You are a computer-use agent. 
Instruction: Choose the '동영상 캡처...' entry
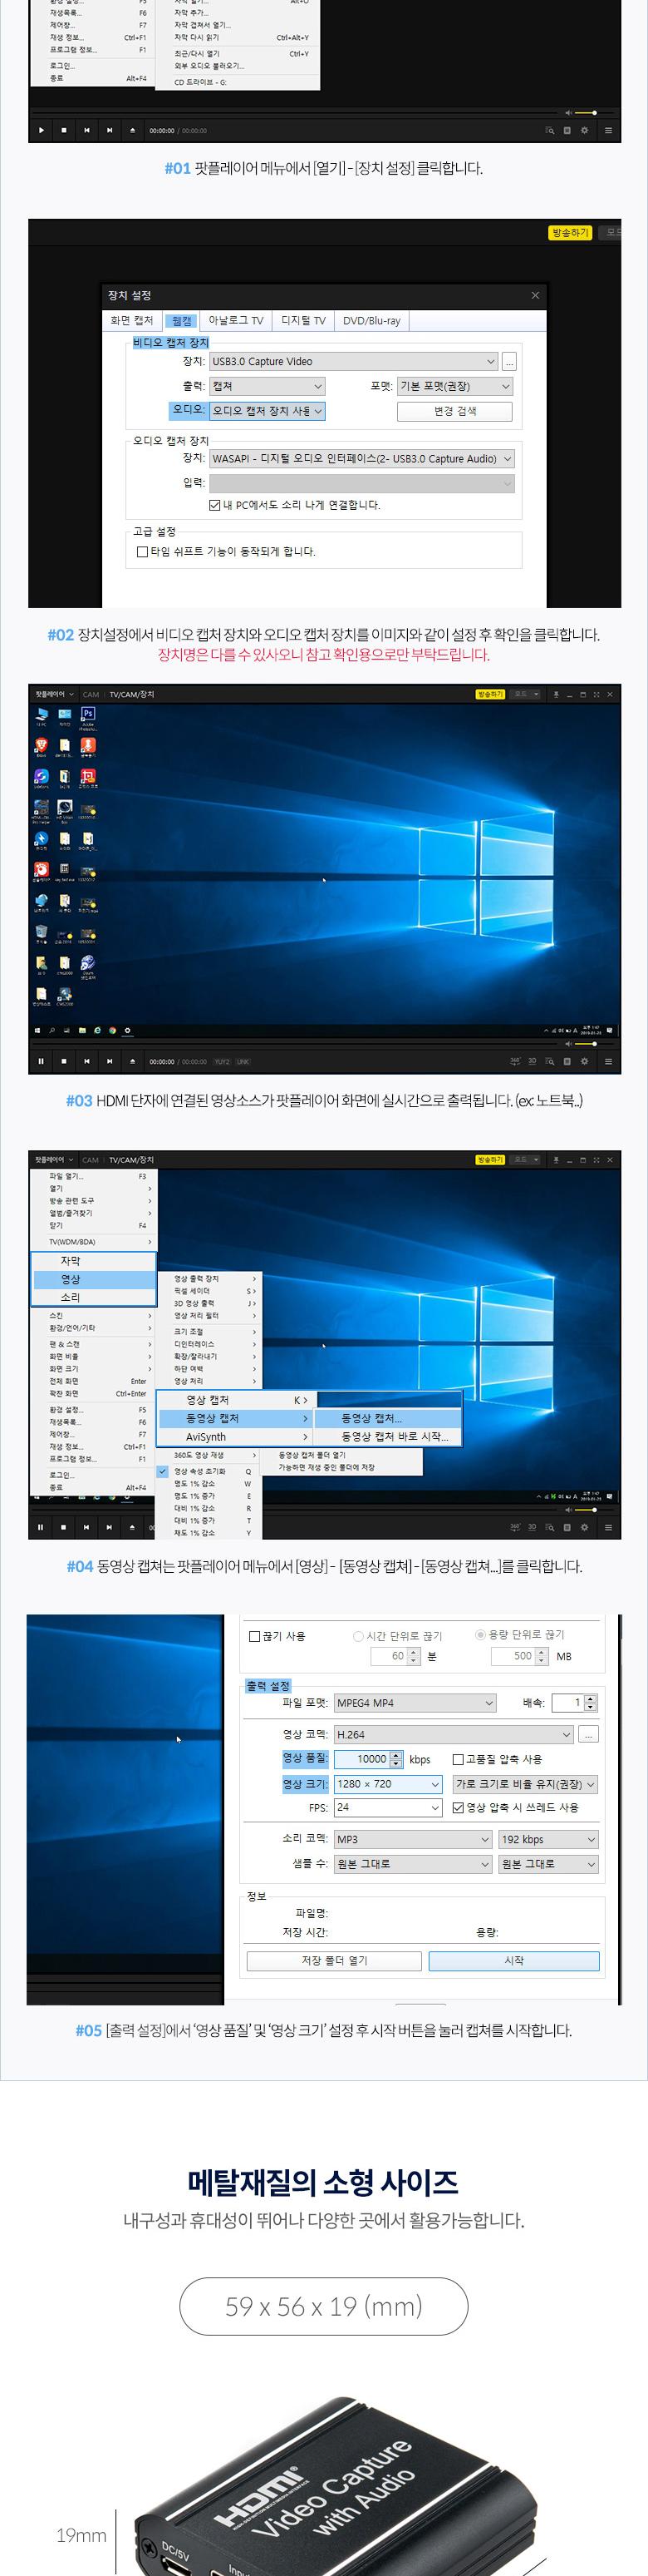[389, 1418]
